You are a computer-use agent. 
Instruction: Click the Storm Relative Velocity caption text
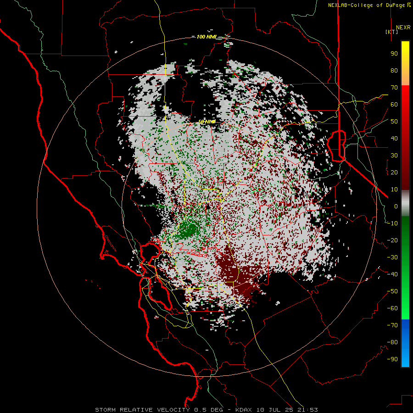click(206, 410)
